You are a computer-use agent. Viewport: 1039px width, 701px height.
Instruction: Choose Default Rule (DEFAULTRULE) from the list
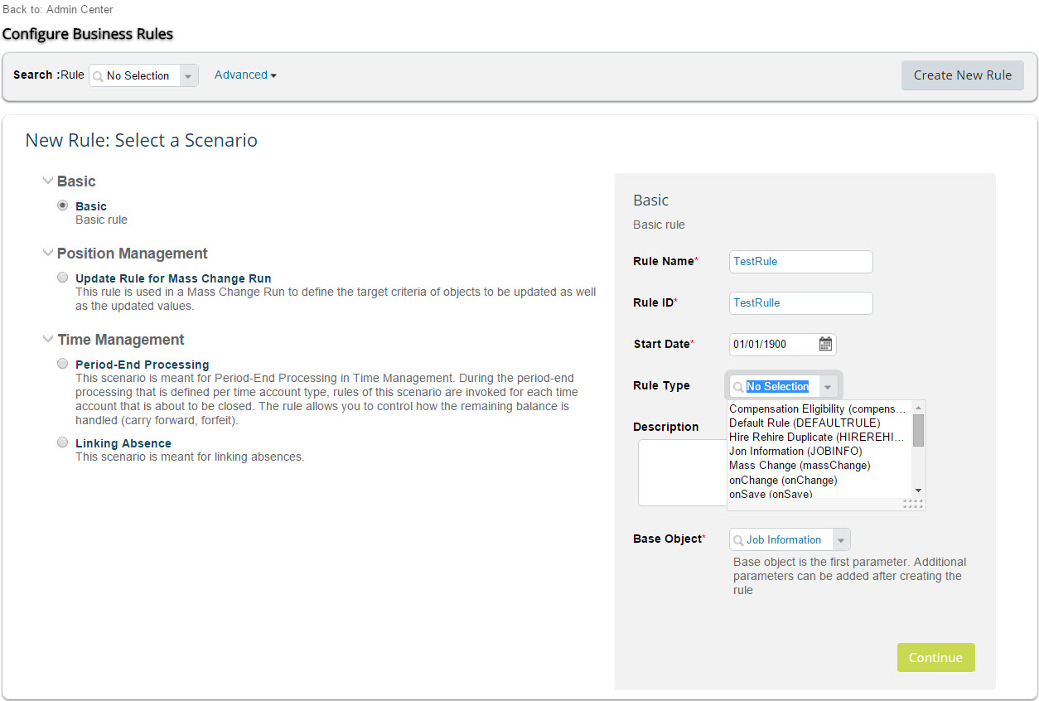click(x=805, y=423)
